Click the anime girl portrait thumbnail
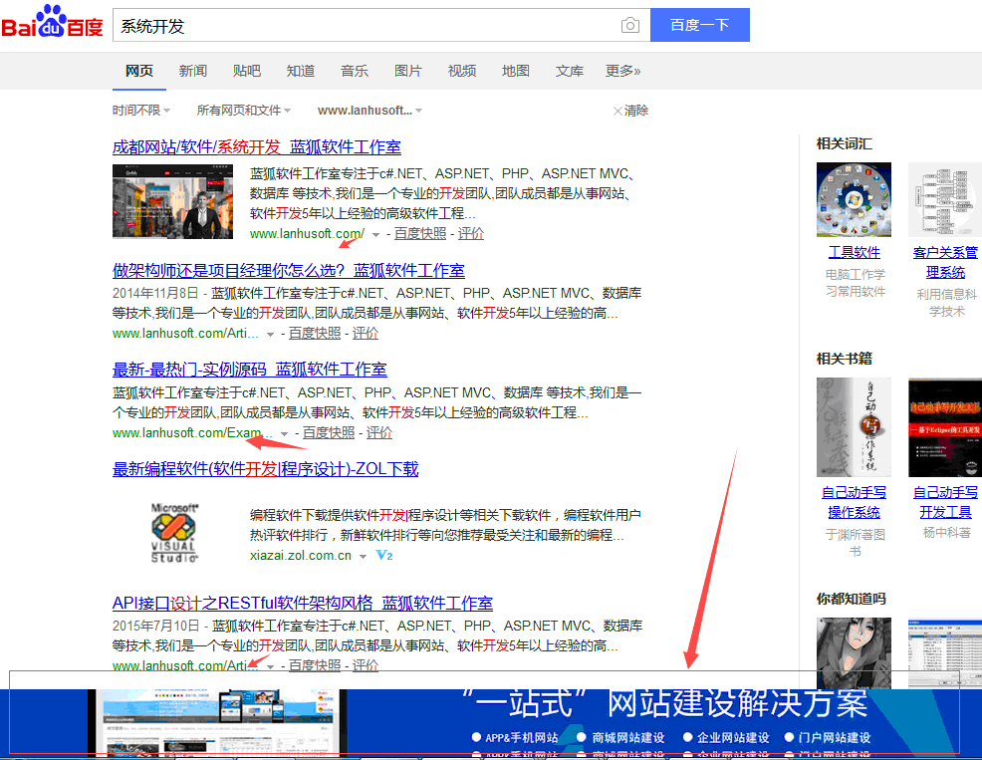The image size is (982, 760). coord(854,652)
